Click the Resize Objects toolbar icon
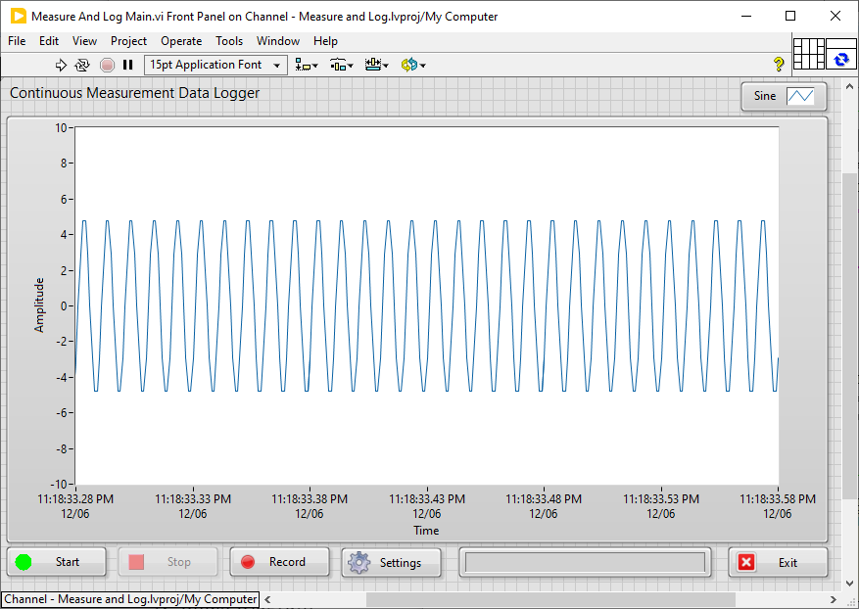859x609 pixels. click(375, 65)
